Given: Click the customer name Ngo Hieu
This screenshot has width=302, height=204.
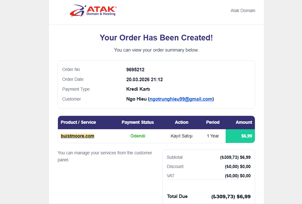Looking at the screenshot, I should pyautogui.click(x=136, y=99).
